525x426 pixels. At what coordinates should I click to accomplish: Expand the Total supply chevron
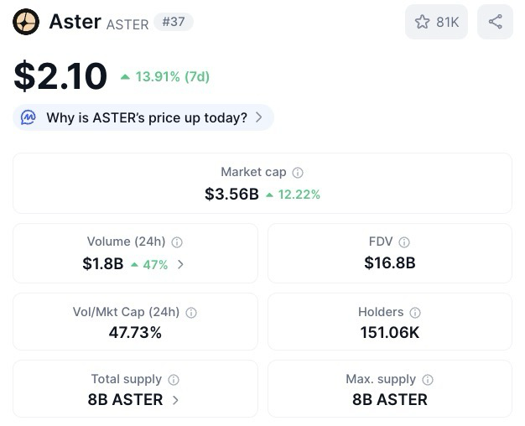[175, 400]
